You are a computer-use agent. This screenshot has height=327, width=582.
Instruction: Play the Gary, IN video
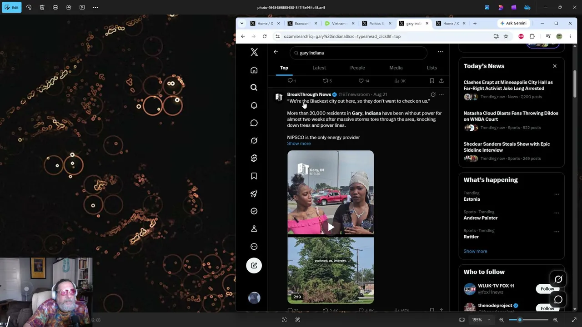tap(331, 227)
